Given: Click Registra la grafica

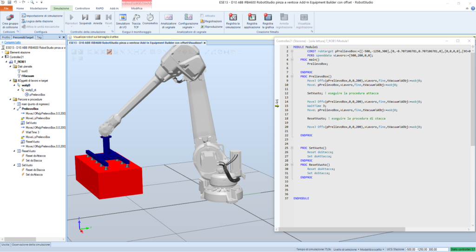Looking at the screenshot, I should [268, 21].
